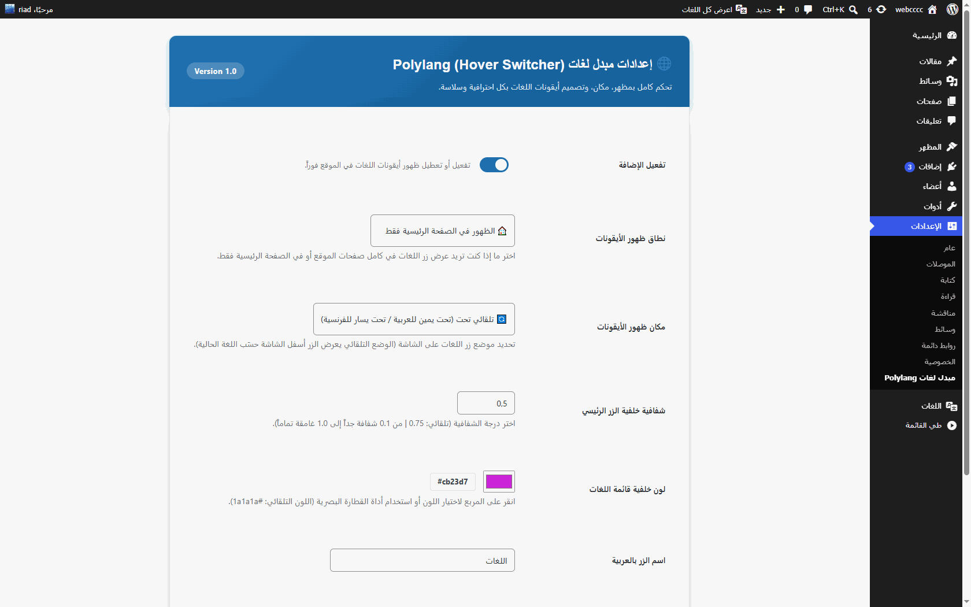Open the اعرض كل اللغات language filter
This screenshot has width=971, height=607.
(x=714, y=9)
